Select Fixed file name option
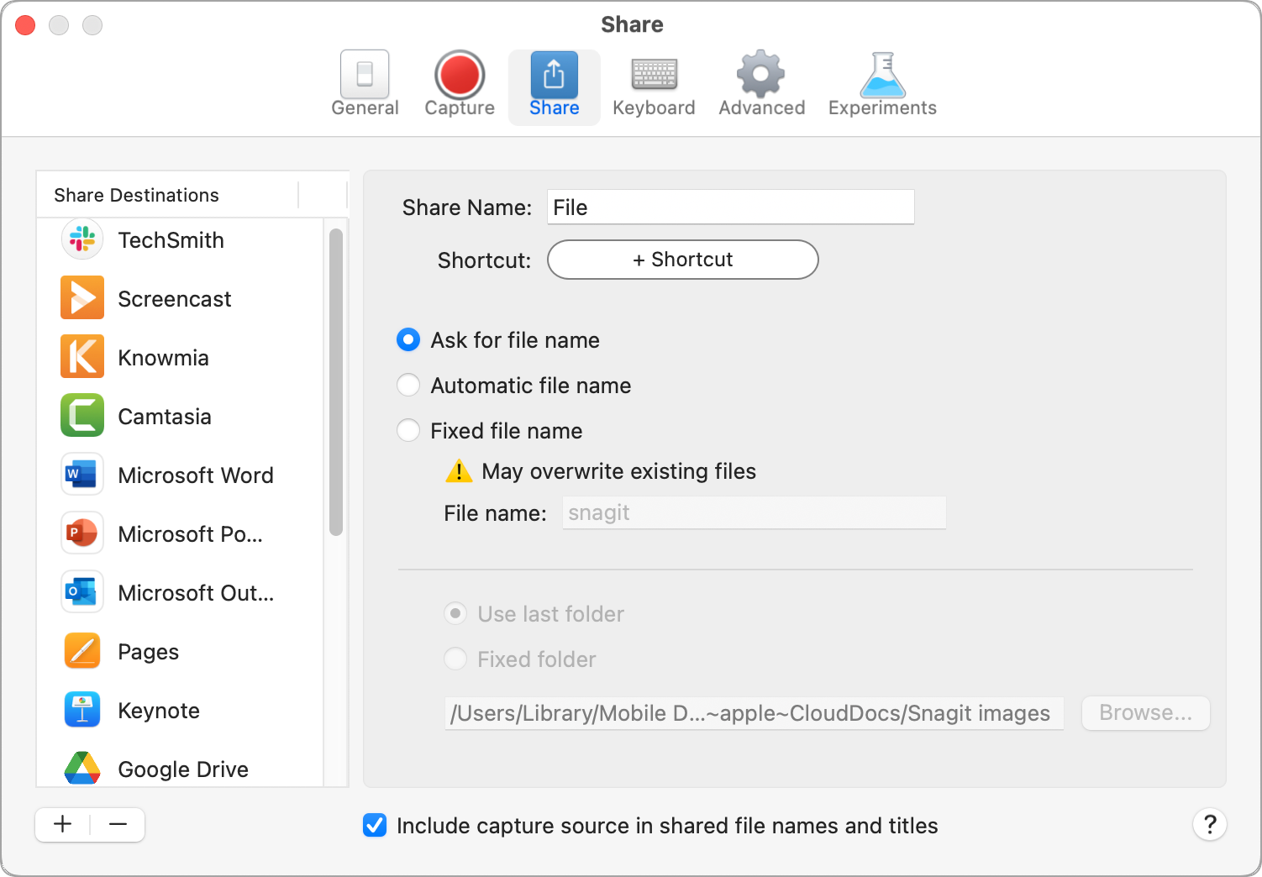 [x=408, y=431]
